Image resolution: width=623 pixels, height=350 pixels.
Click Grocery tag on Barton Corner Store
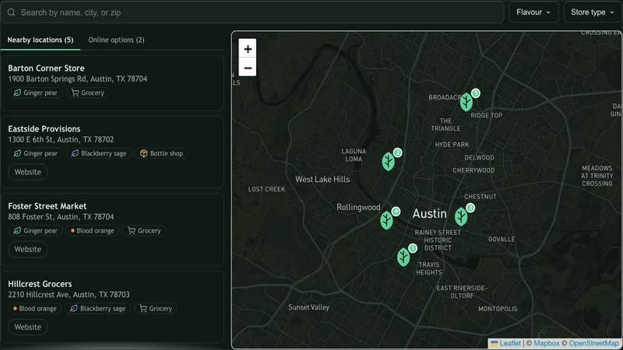point(87,93)
